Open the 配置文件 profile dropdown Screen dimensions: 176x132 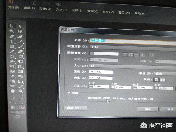[x=133, y=48]
